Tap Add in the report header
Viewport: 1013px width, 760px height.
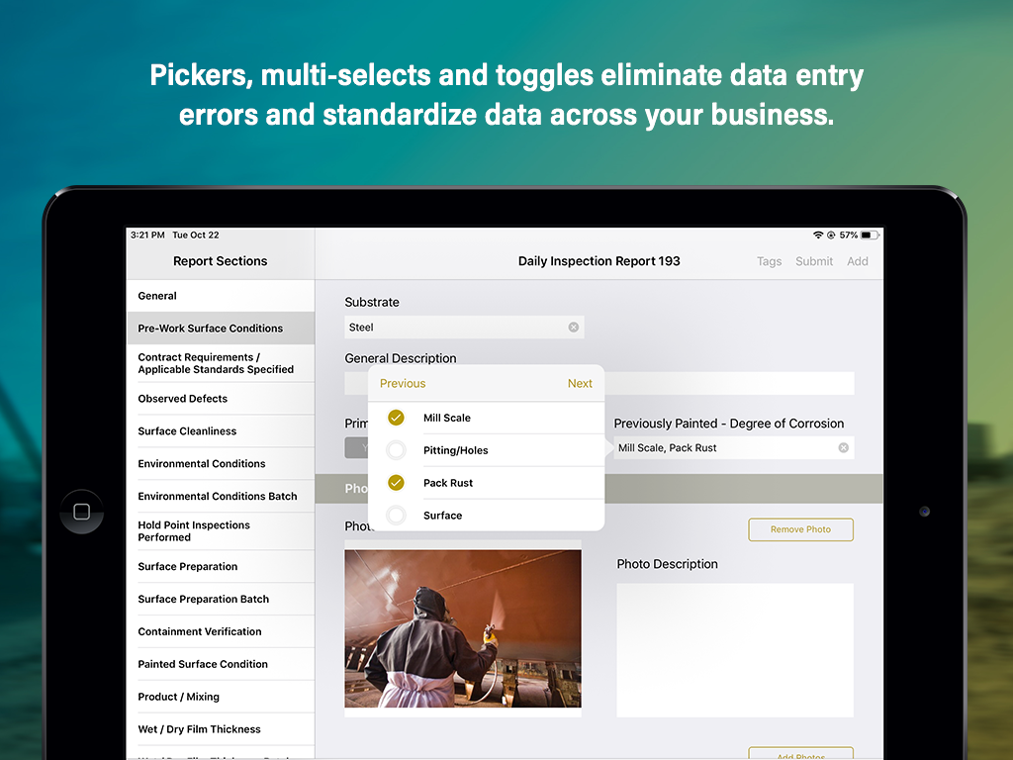click(858, 261)
